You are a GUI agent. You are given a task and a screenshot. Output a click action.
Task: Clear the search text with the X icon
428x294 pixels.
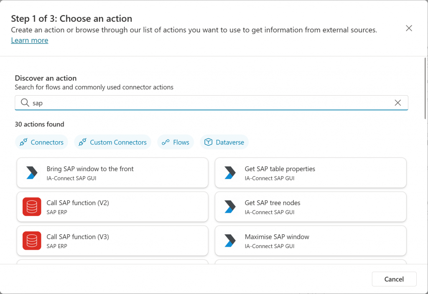click(x=398, y=103)
